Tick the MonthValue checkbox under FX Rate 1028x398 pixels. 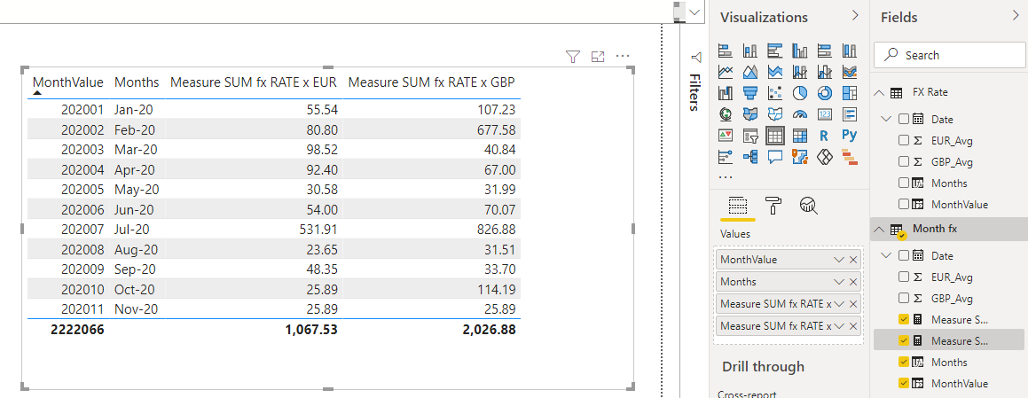[904, 204]
